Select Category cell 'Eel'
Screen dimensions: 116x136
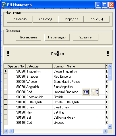tap(39, 118)
